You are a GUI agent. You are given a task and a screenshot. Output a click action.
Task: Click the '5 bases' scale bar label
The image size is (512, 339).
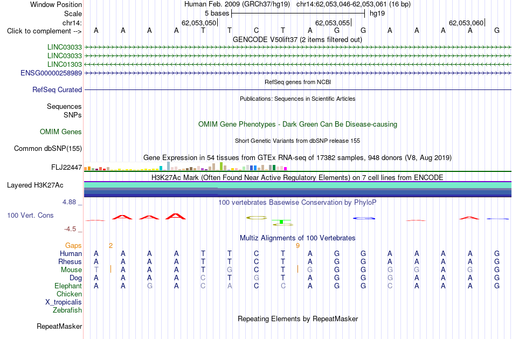(217, 13)
